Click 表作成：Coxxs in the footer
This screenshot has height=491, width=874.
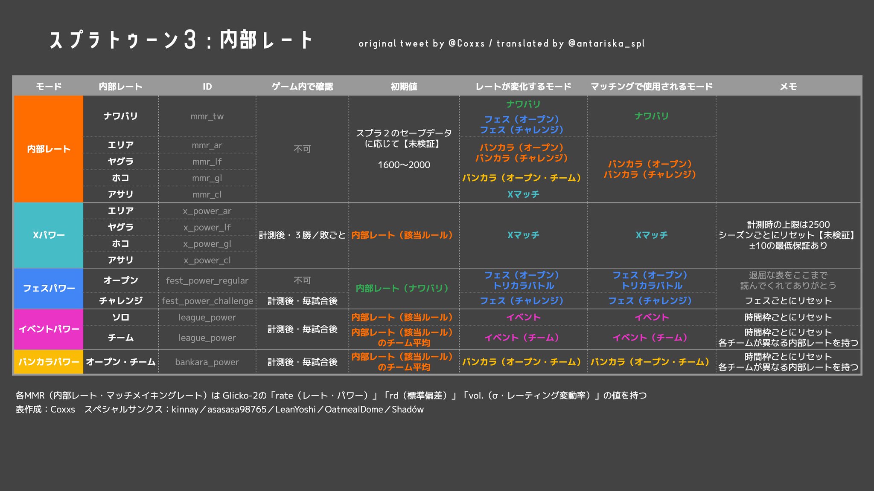click(45, 410)
